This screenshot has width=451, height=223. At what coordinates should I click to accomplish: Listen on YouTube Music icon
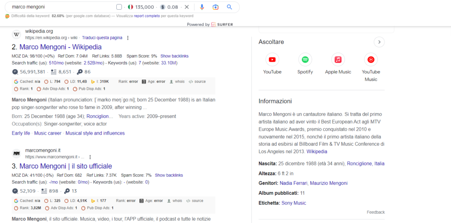pyautogui.click(x=371, y=60)
